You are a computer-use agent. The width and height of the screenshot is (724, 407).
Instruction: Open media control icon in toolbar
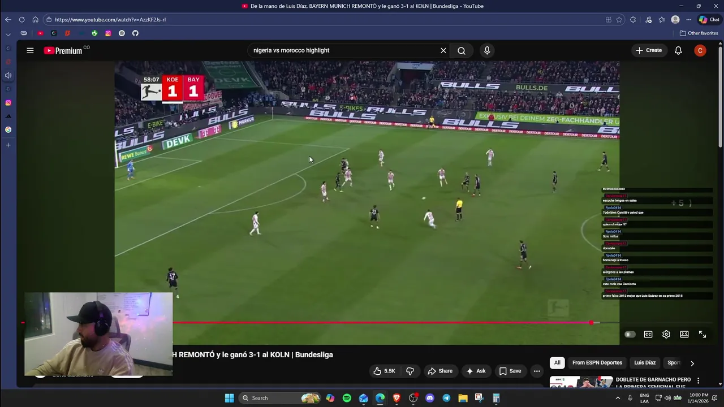point(649,19)
